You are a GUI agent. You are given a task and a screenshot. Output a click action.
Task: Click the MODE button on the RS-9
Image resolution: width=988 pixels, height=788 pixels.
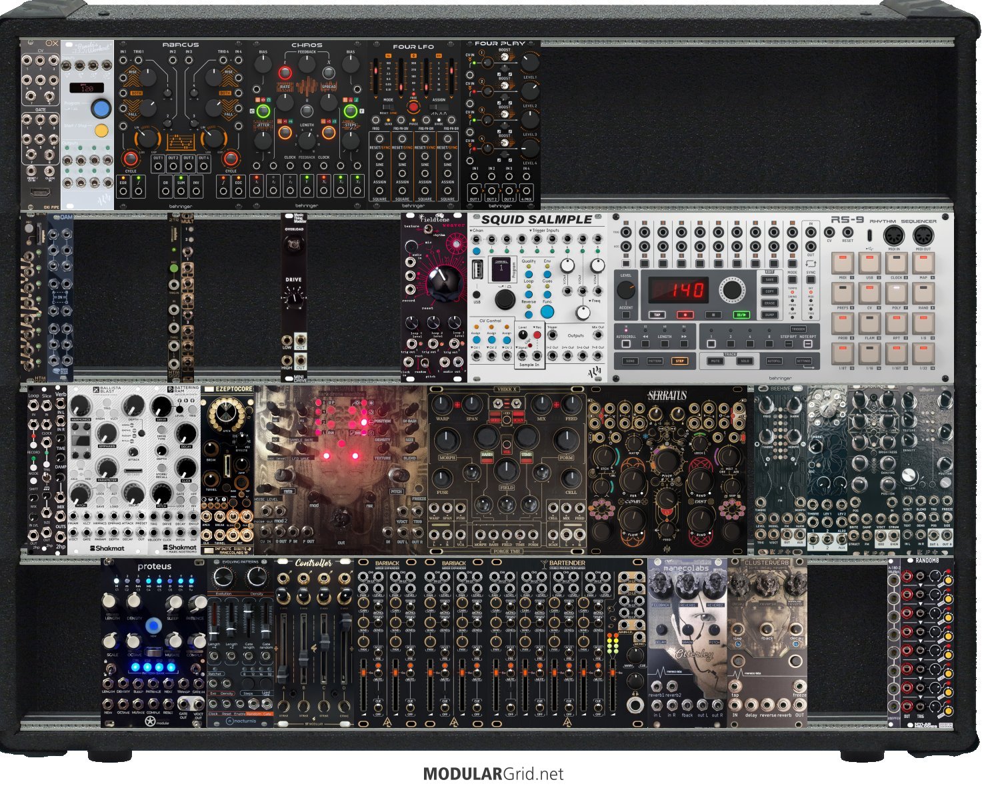pos(793,279)
